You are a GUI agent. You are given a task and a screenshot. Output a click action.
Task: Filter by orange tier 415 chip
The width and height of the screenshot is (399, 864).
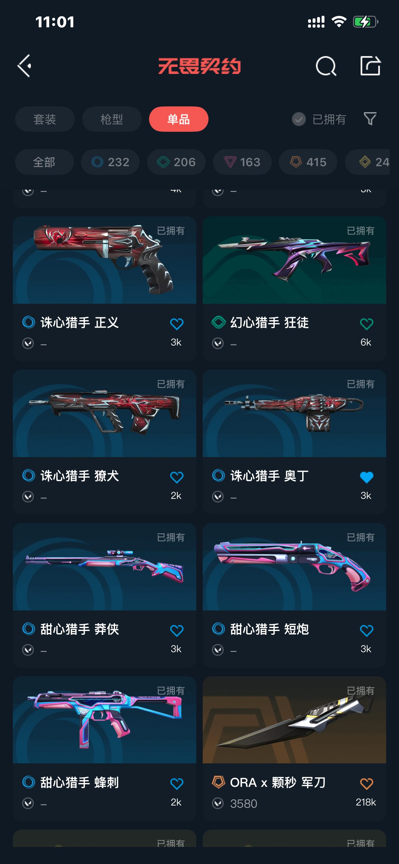(x=308, y=162)
